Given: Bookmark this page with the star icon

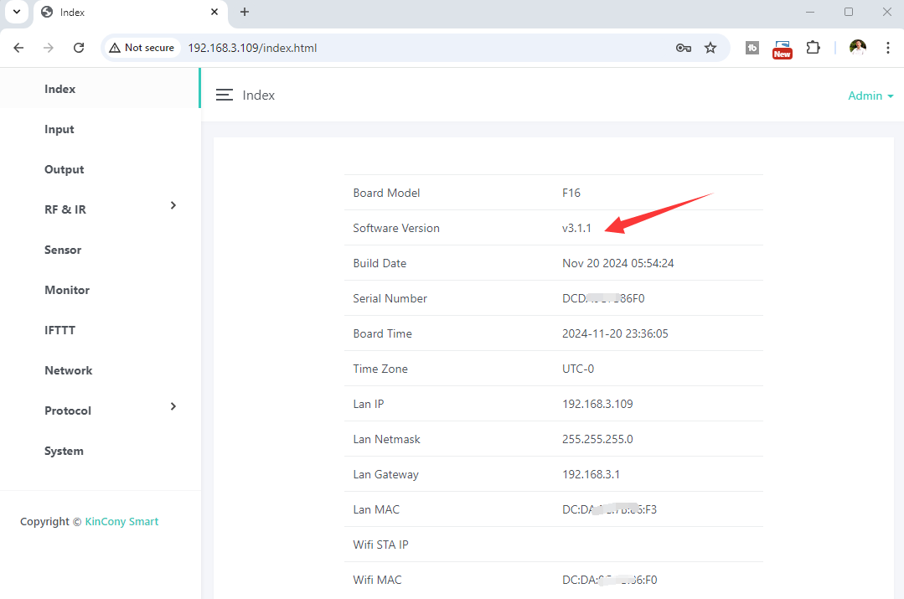Looking at the screenshot, I should [x=710, y=48].
